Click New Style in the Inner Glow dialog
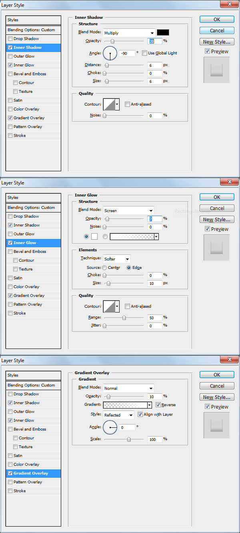This screenshot has width=240, height=533. 217,219
